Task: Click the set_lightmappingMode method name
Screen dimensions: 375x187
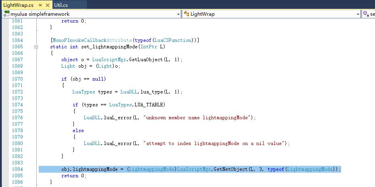Action: pyautogui.click(x=109, y=47)
